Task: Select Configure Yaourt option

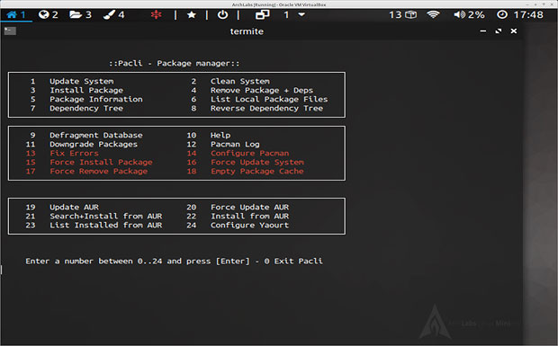Action: tap(250, 226)
